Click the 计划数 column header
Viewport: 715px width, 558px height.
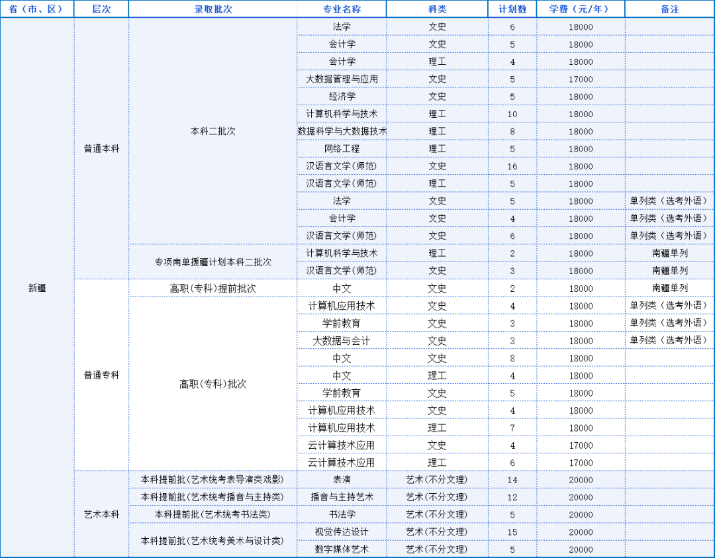(x=512, y=9)
